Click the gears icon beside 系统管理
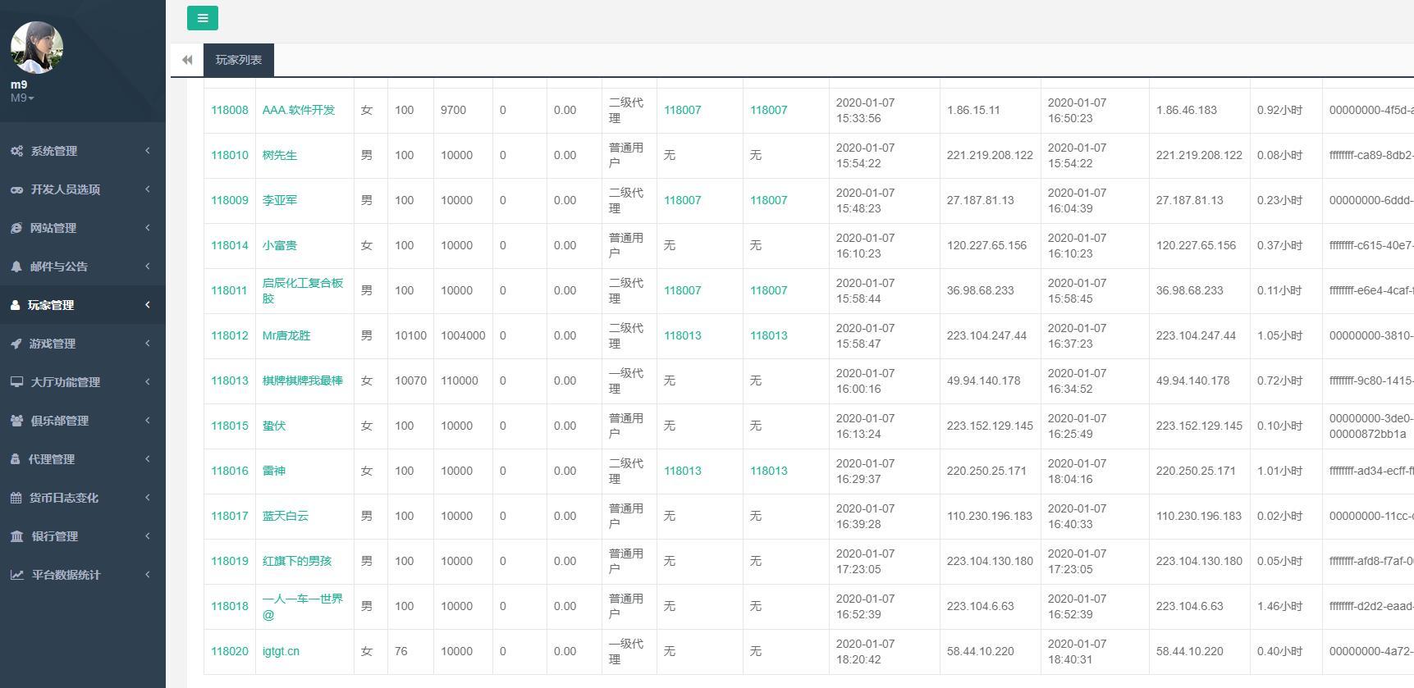 click(x=16, y=151)
